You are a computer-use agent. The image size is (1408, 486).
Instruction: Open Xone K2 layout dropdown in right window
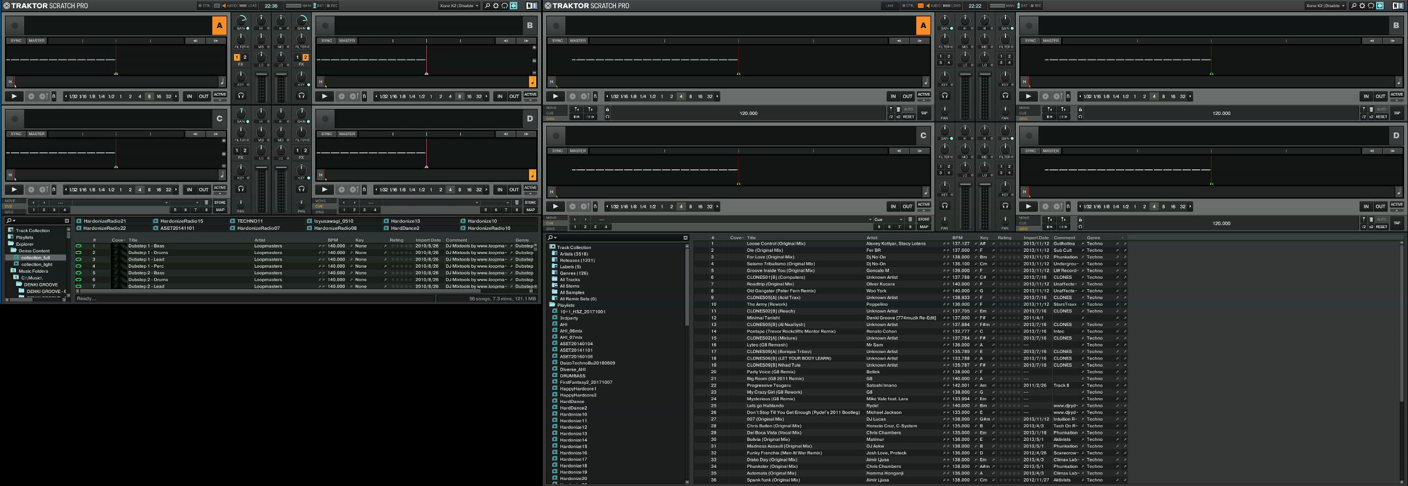(x=1326, y=5)
